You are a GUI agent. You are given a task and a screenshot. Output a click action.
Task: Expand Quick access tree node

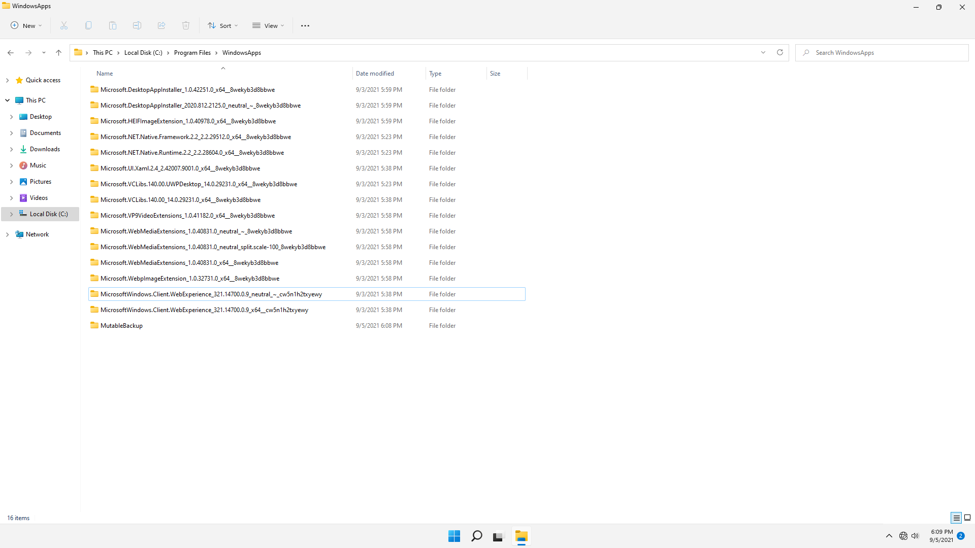click(x=7, y=80)
